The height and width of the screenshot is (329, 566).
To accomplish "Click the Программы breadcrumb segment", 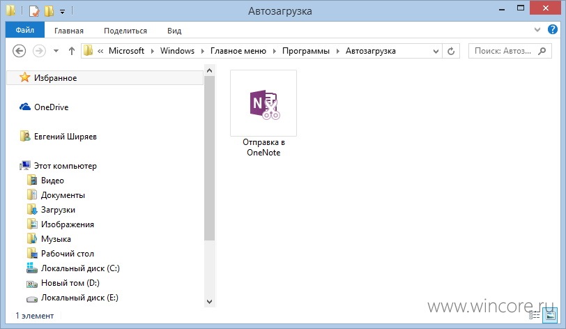I will click(x=306, y=51).
